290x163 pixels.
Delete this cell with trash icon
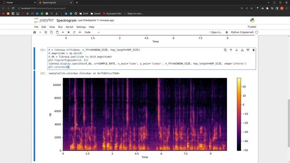click(x=254, y=50)
